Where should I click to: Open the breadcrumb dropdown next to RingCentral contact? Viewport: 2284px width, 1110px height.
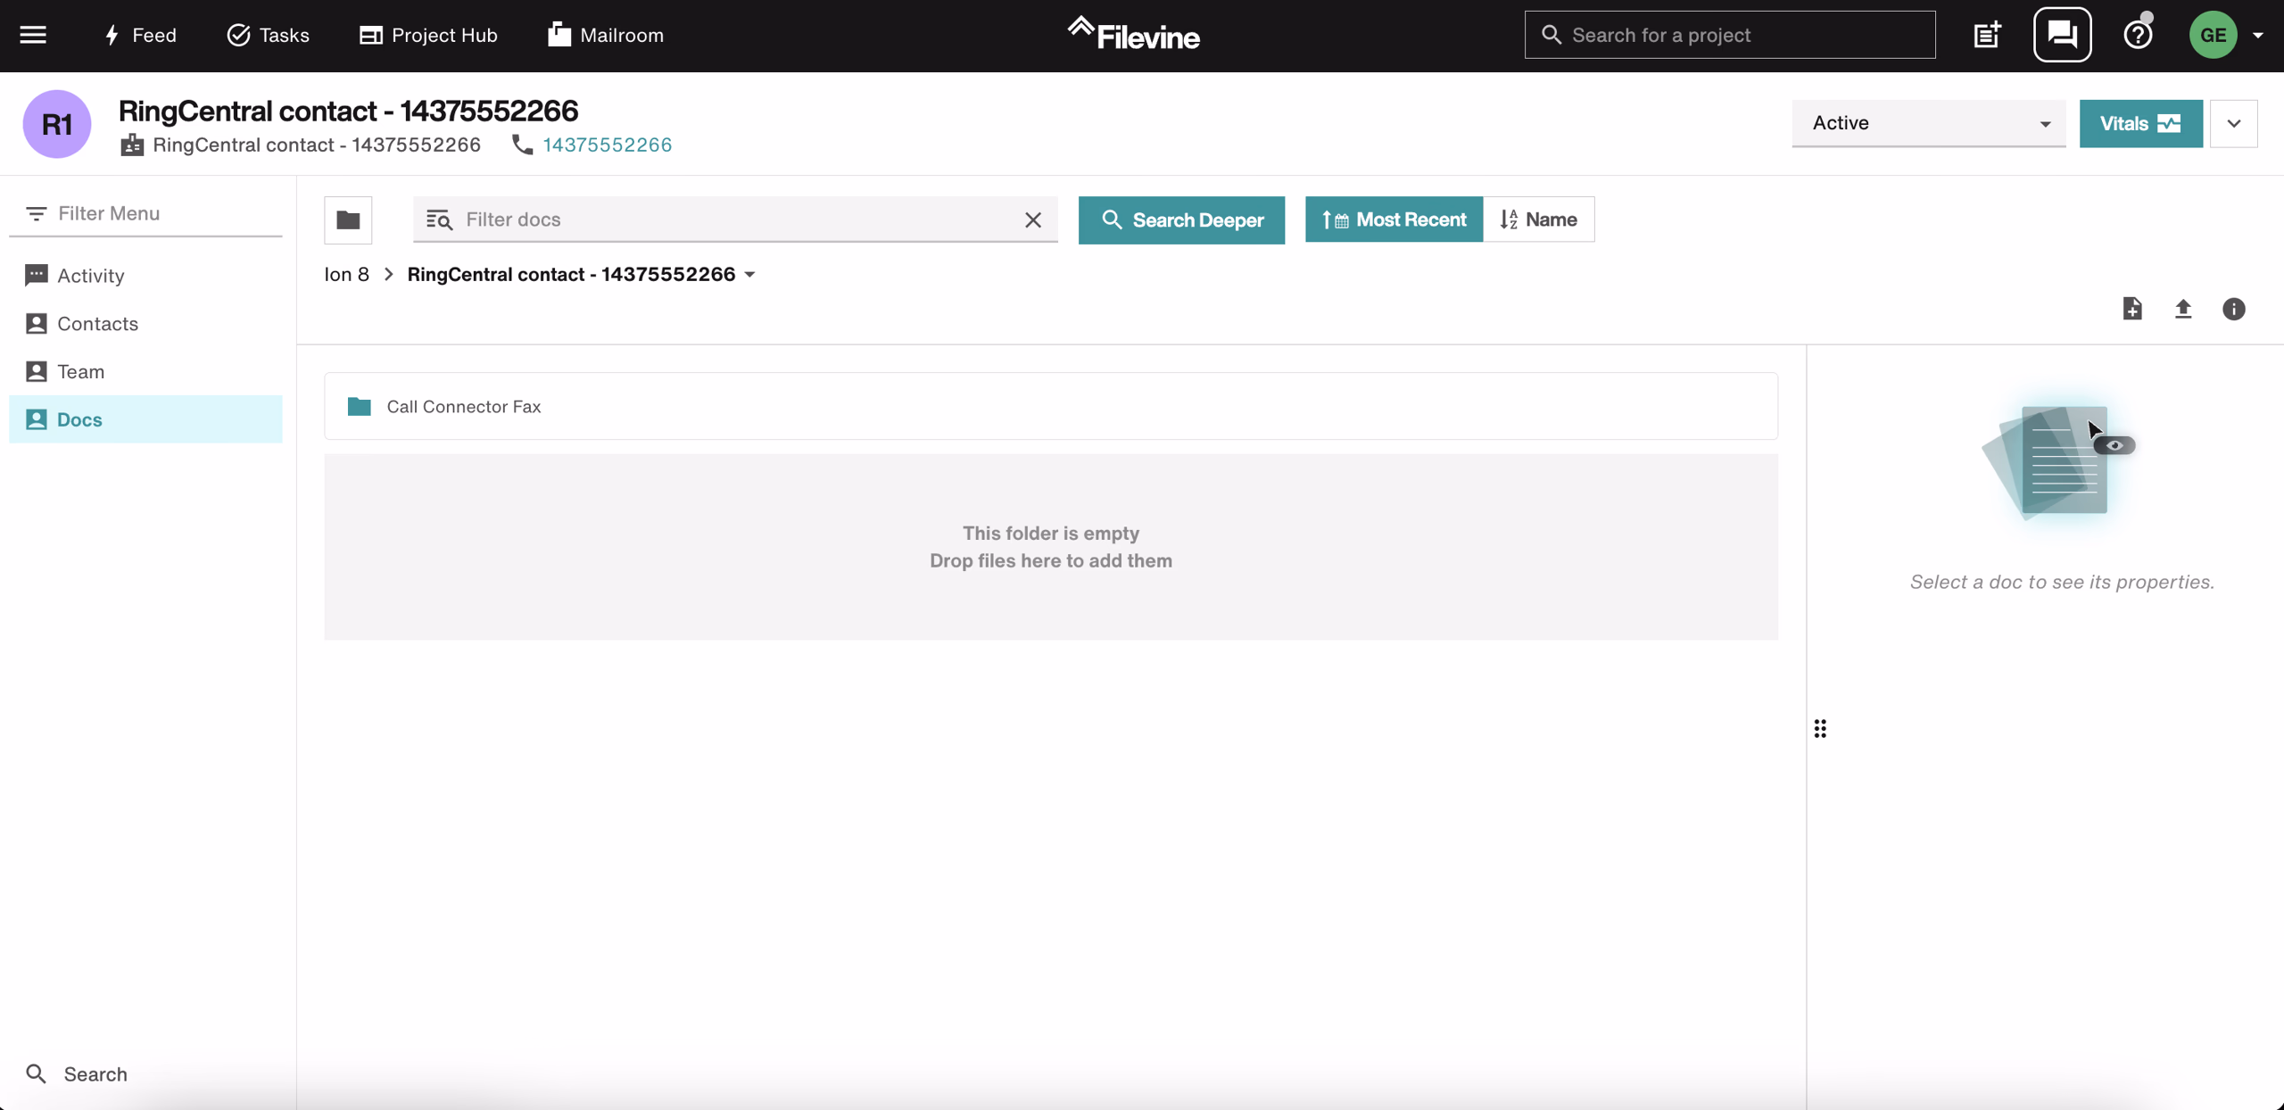coord(750,274)
